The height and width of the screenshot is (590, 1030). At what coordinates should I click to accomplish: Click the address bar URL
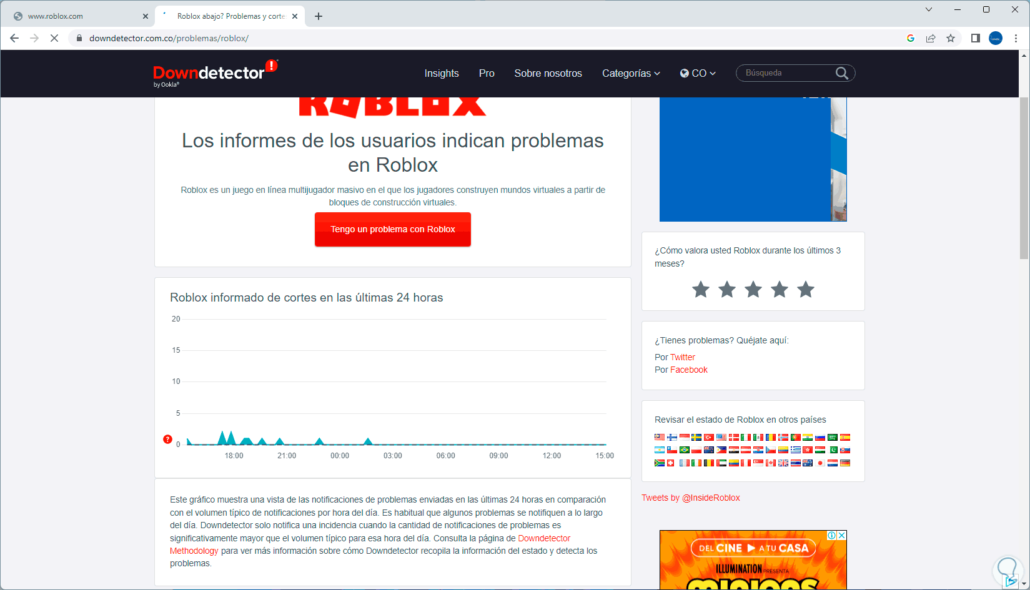[x=169, y=38]
